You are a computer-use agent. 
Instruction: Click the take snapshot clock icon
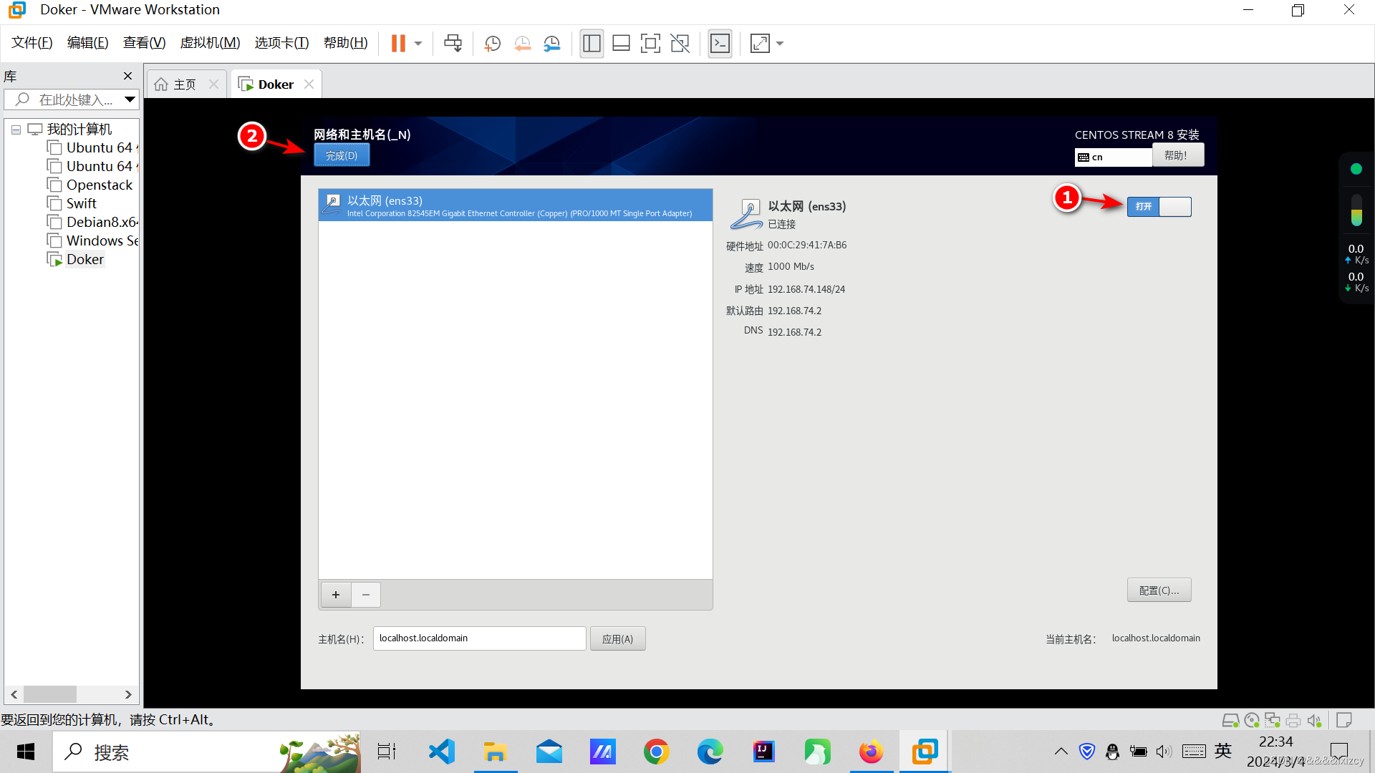pos(492,44)
